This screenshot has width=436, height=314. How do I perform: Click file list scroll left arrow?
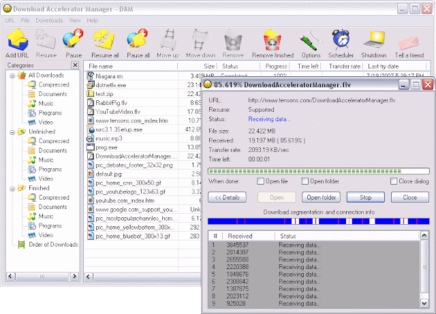pyautogui.click(x=89, y=277)
